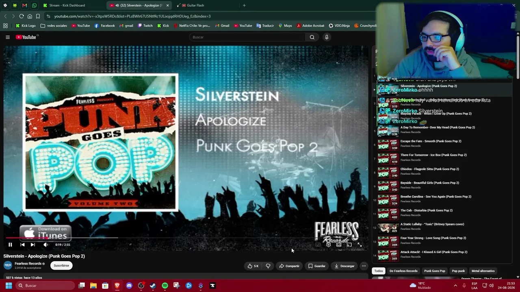
Task: Expand the redes sociales bookmark folder
Action: (54, 26)
